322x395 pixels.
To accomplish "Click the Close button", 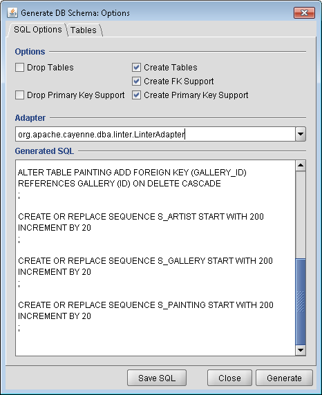I will [x=229, y=378].
